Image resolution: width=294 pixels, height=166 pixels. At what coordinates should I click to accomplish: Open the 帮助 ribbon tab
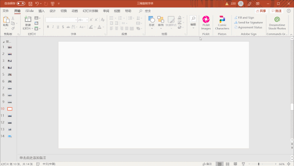[128, 11]
